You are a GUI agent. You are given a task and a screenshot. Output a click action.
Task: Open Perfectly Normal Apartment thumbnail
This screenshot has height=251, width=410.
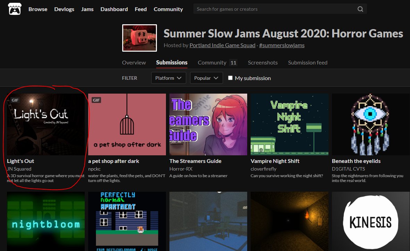127,221
